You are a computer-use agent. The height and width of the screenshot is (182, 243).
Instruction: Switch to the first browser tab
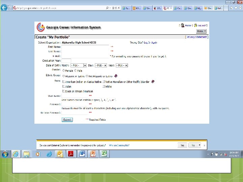pyautogui.click(x=127, y=8)
